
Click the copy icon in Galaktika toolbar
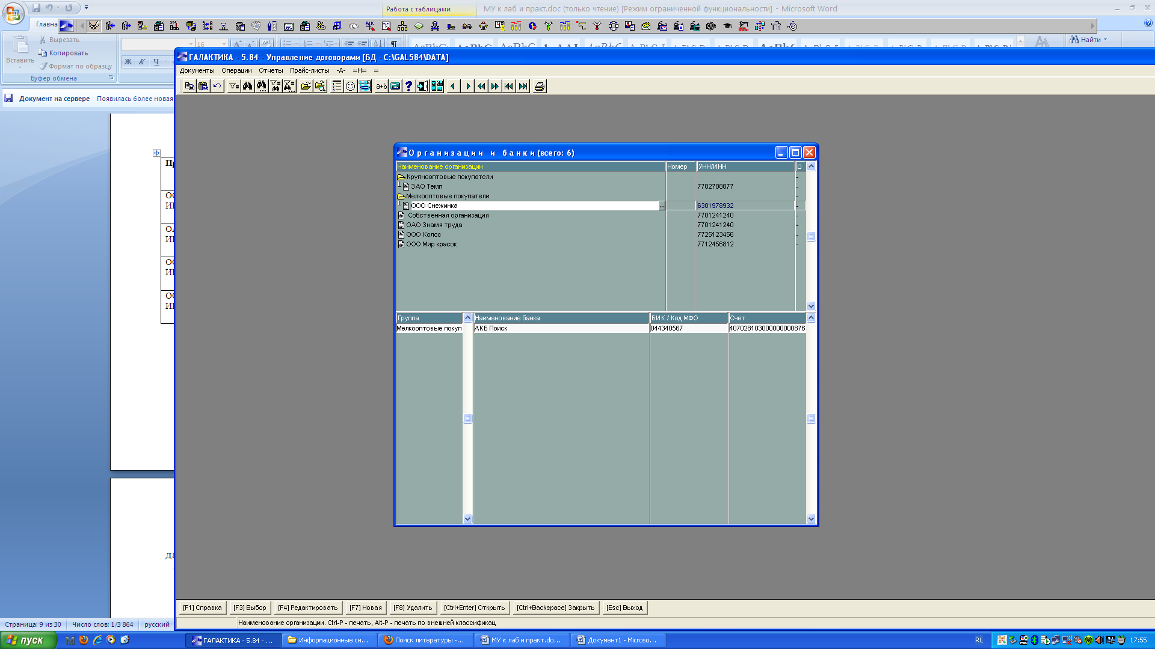189,86
